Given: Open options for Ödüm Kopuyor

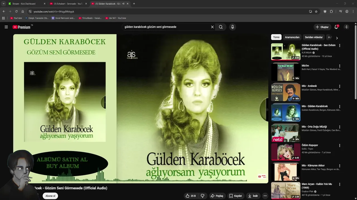Looking at the screenshot, I should tap(339, 145).
